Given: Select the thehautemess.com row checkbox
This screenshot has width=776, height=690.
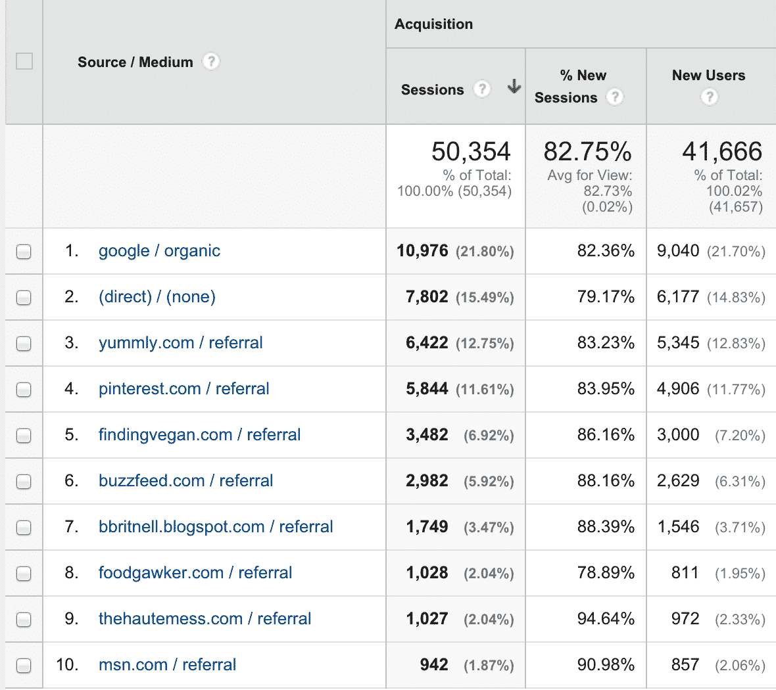Looking at the screenshot, I should tap(24, 620).
